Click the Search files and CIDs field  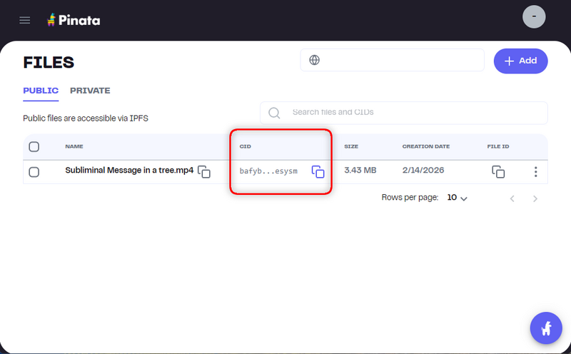pos(414,113)
